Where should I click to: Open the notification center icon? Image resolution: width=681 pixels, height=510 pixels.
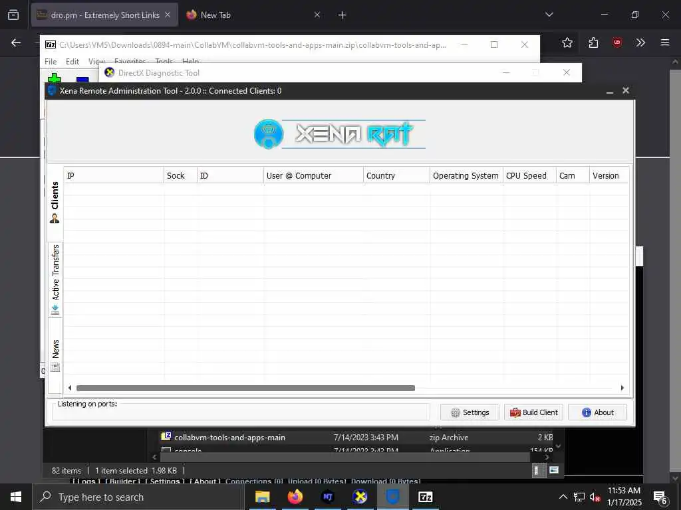coord(660,497)
